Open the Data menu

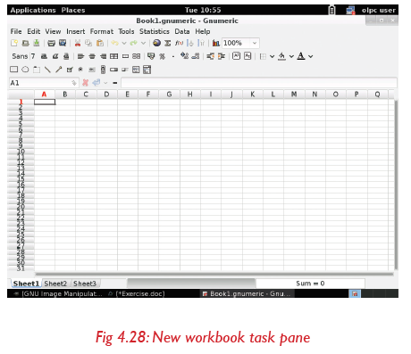click(x=182, y=31)
